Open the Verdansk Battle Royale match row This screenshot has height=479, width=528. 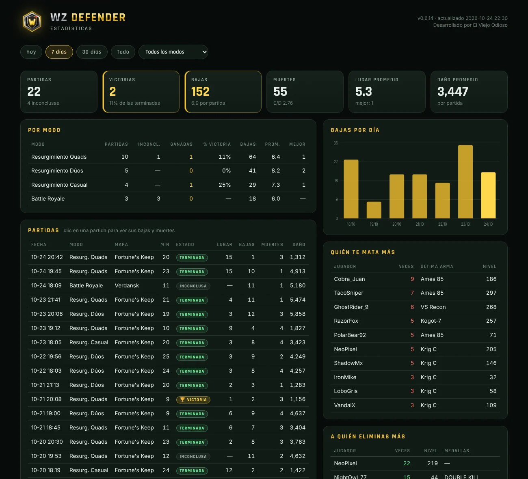[x=168, y=286]
